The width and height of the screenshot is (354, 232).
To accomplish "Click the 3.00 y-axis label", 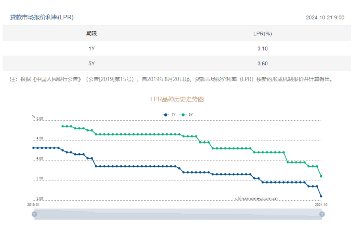I will 40,198.
